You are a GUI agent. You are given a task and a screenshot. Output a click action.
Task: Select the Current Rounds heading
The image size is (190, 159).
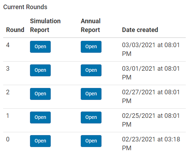pyautogui.click(x=25, y=7)
